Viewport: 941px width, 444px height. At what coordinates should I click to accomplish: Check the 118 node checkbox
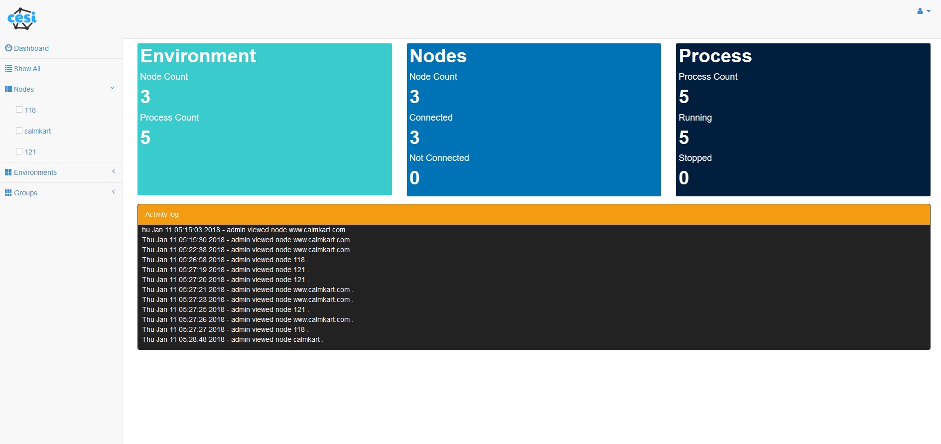click(19, 110)
